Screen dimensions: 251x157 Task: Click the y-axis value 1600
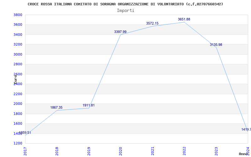click(18, 123)
